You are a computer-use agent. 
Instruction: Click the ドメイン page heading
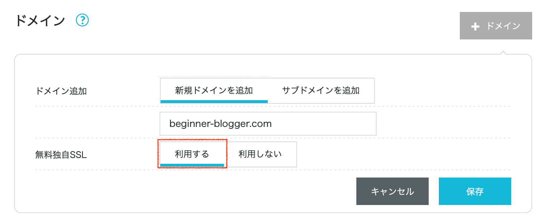point(40,21)
